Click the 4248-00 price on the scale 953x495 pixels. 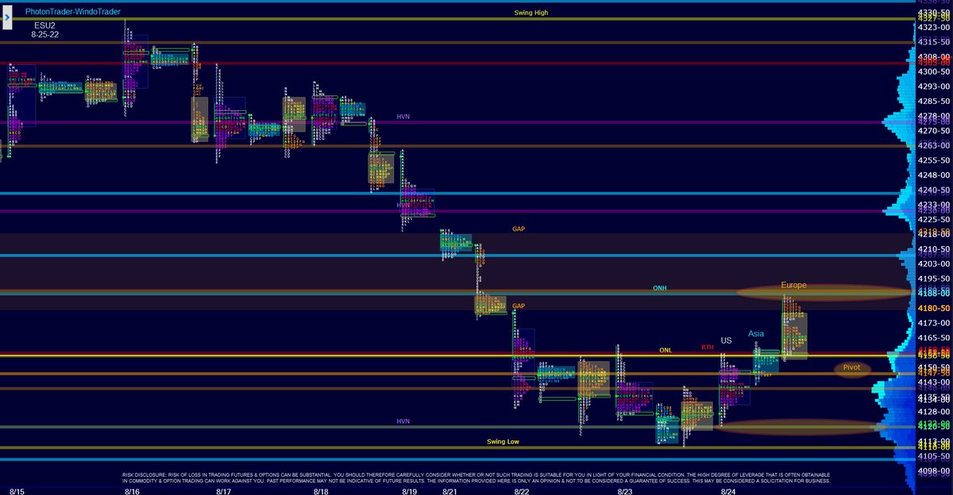(935, 175)
